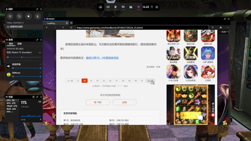Jump to page 33
Viewport: 251px width, 141px height.
[91, 81]
